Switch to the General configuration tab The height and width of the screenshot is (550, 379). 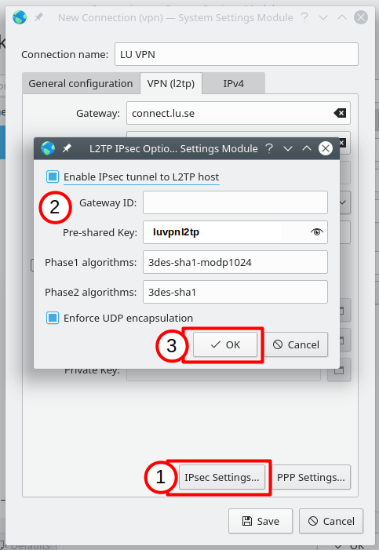(81, 83)
